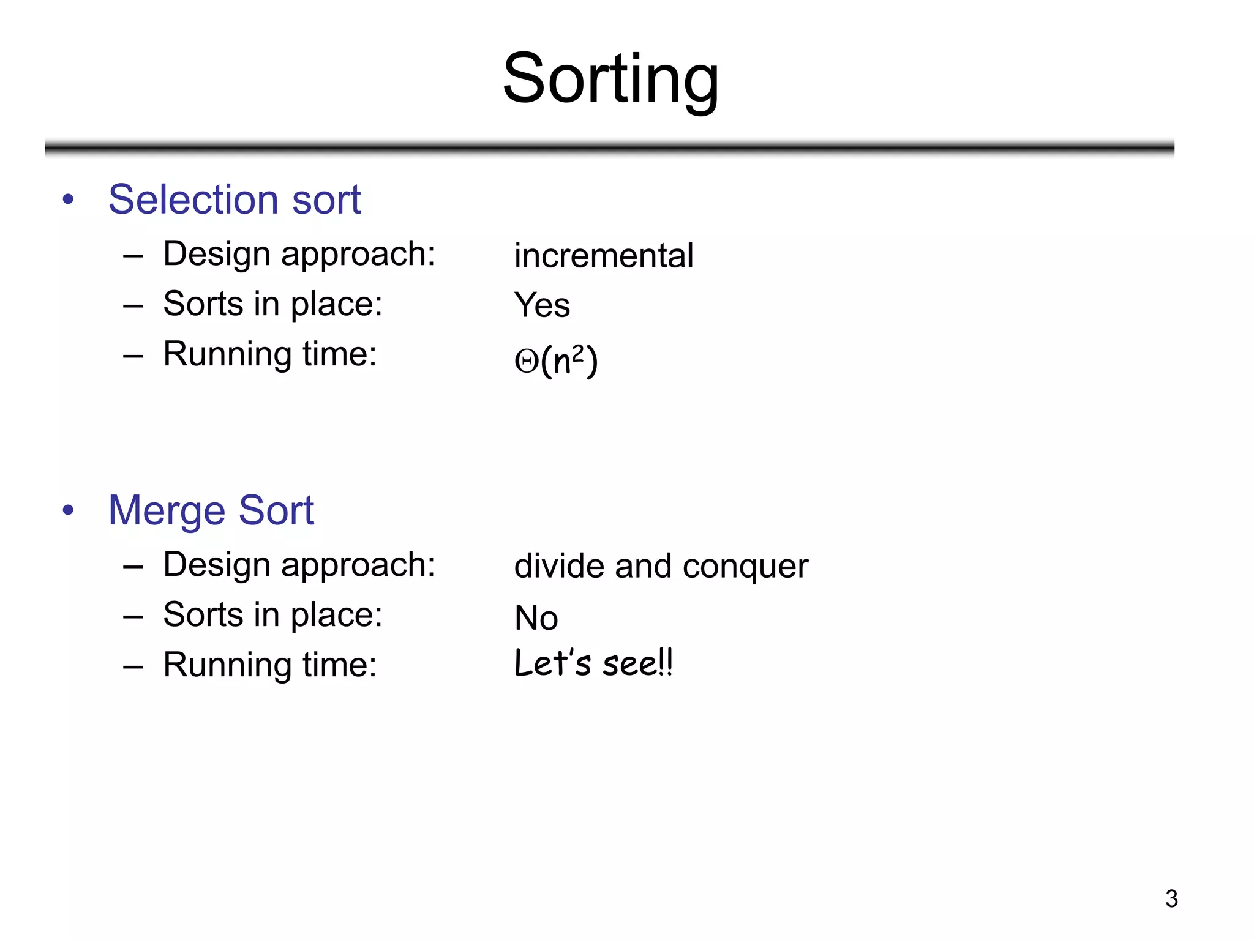Click the "Sorting" slide title
1254x940 pixels.
[x=610, y=79]
